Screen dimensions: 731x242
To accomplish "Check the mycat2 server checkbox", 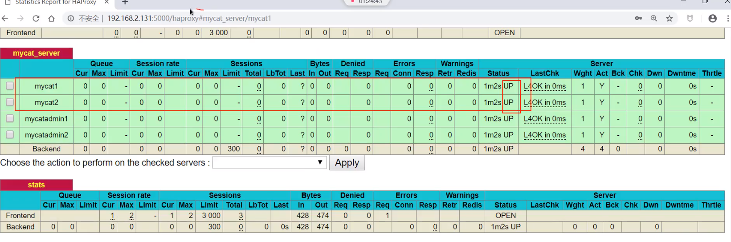I will point(10,102).
